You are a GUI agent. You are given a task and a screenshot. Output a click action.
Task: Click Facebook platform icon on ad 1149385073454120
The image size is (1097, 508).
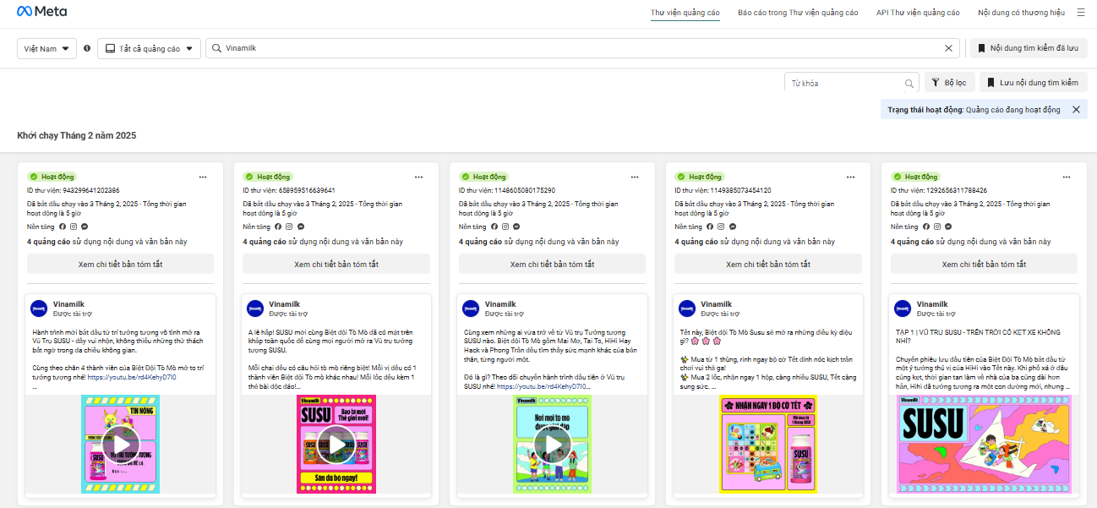711,227
